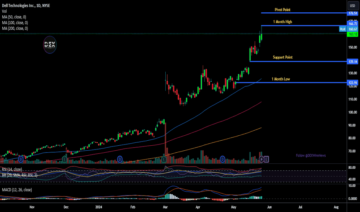
Task: Click the 166.72 price label
Action: (353, 24)
